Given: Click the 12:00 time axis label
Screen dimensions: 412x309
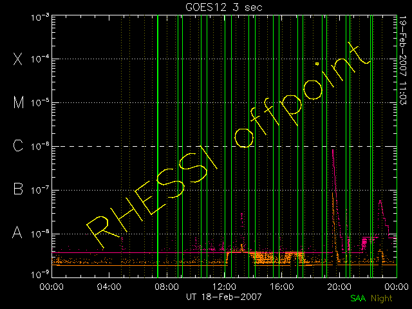Looking at the screenshot, I should 224,286.
